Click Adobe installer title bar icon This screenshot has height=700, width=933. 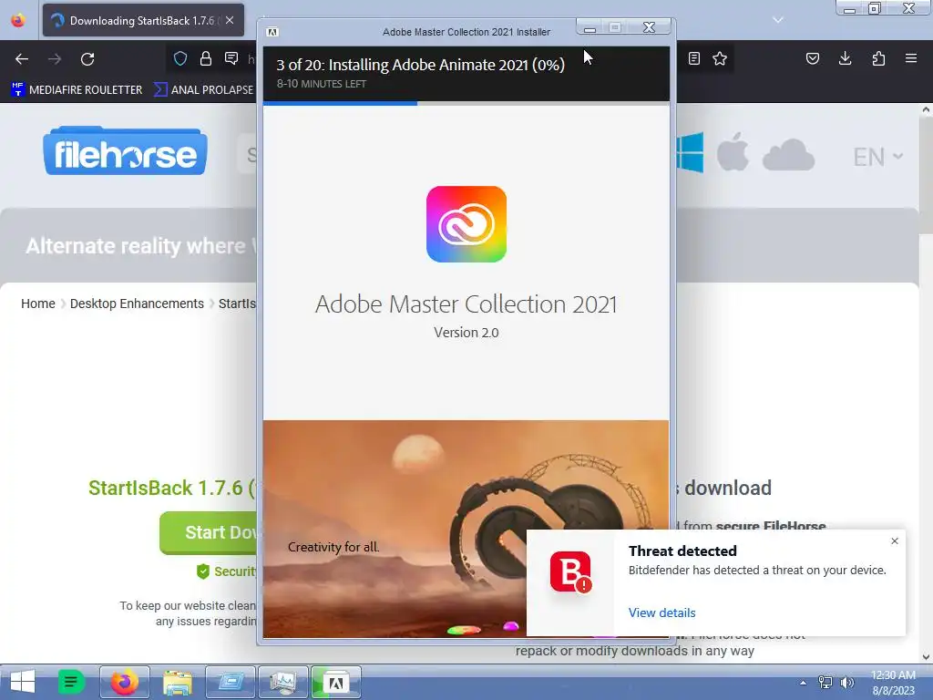click(272, 32)
